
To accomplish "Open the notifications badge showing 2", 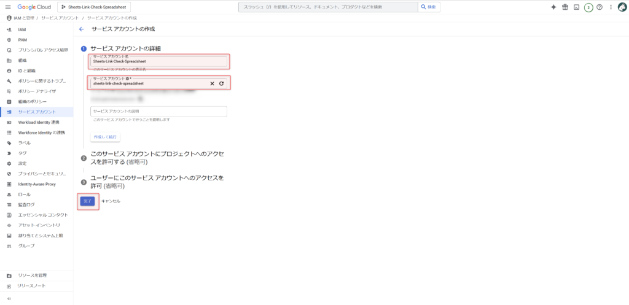I will (x=588, y=7).
